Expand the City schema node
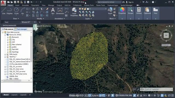Screen dimensions: 175x98 (8, 40)
